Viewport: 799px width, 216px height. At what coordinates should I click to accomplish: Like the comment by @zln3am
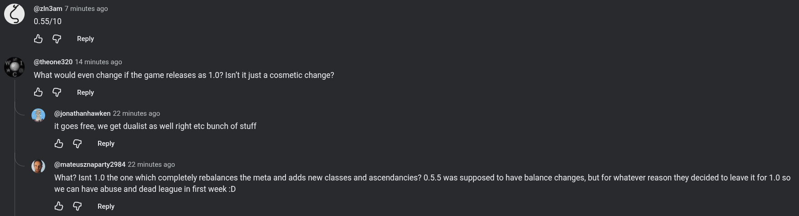pyautogui.click(x=38, y=39)
